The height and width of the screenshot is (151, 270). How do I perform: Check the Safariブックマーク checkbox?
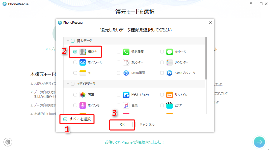pos(162,73)
